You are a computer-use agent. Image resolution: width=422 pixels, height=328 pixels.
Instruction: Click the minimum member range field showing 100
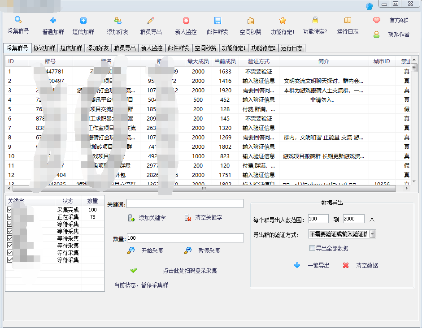click(x=318, y=219)
